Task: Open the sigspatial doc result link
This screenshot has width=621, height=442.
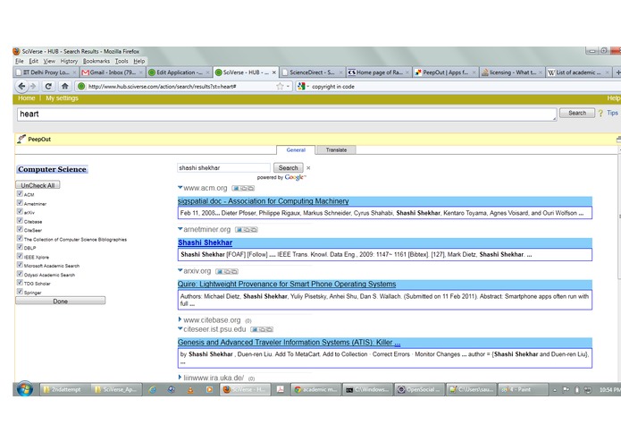Action: pyautogui.click(x=264, y=201)
